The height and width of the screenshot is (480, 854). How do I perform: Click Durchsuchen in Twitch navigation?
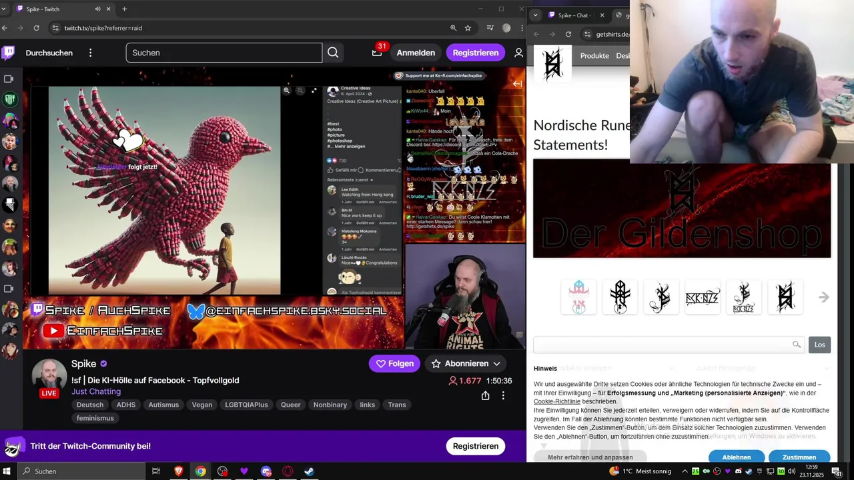[49, 53]
